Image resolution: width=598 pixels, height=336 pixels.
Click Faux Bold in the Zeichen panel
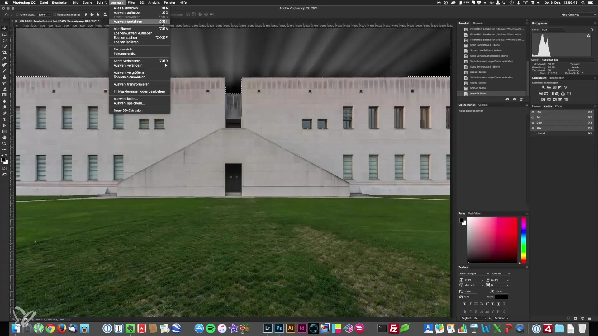(465, 304)
